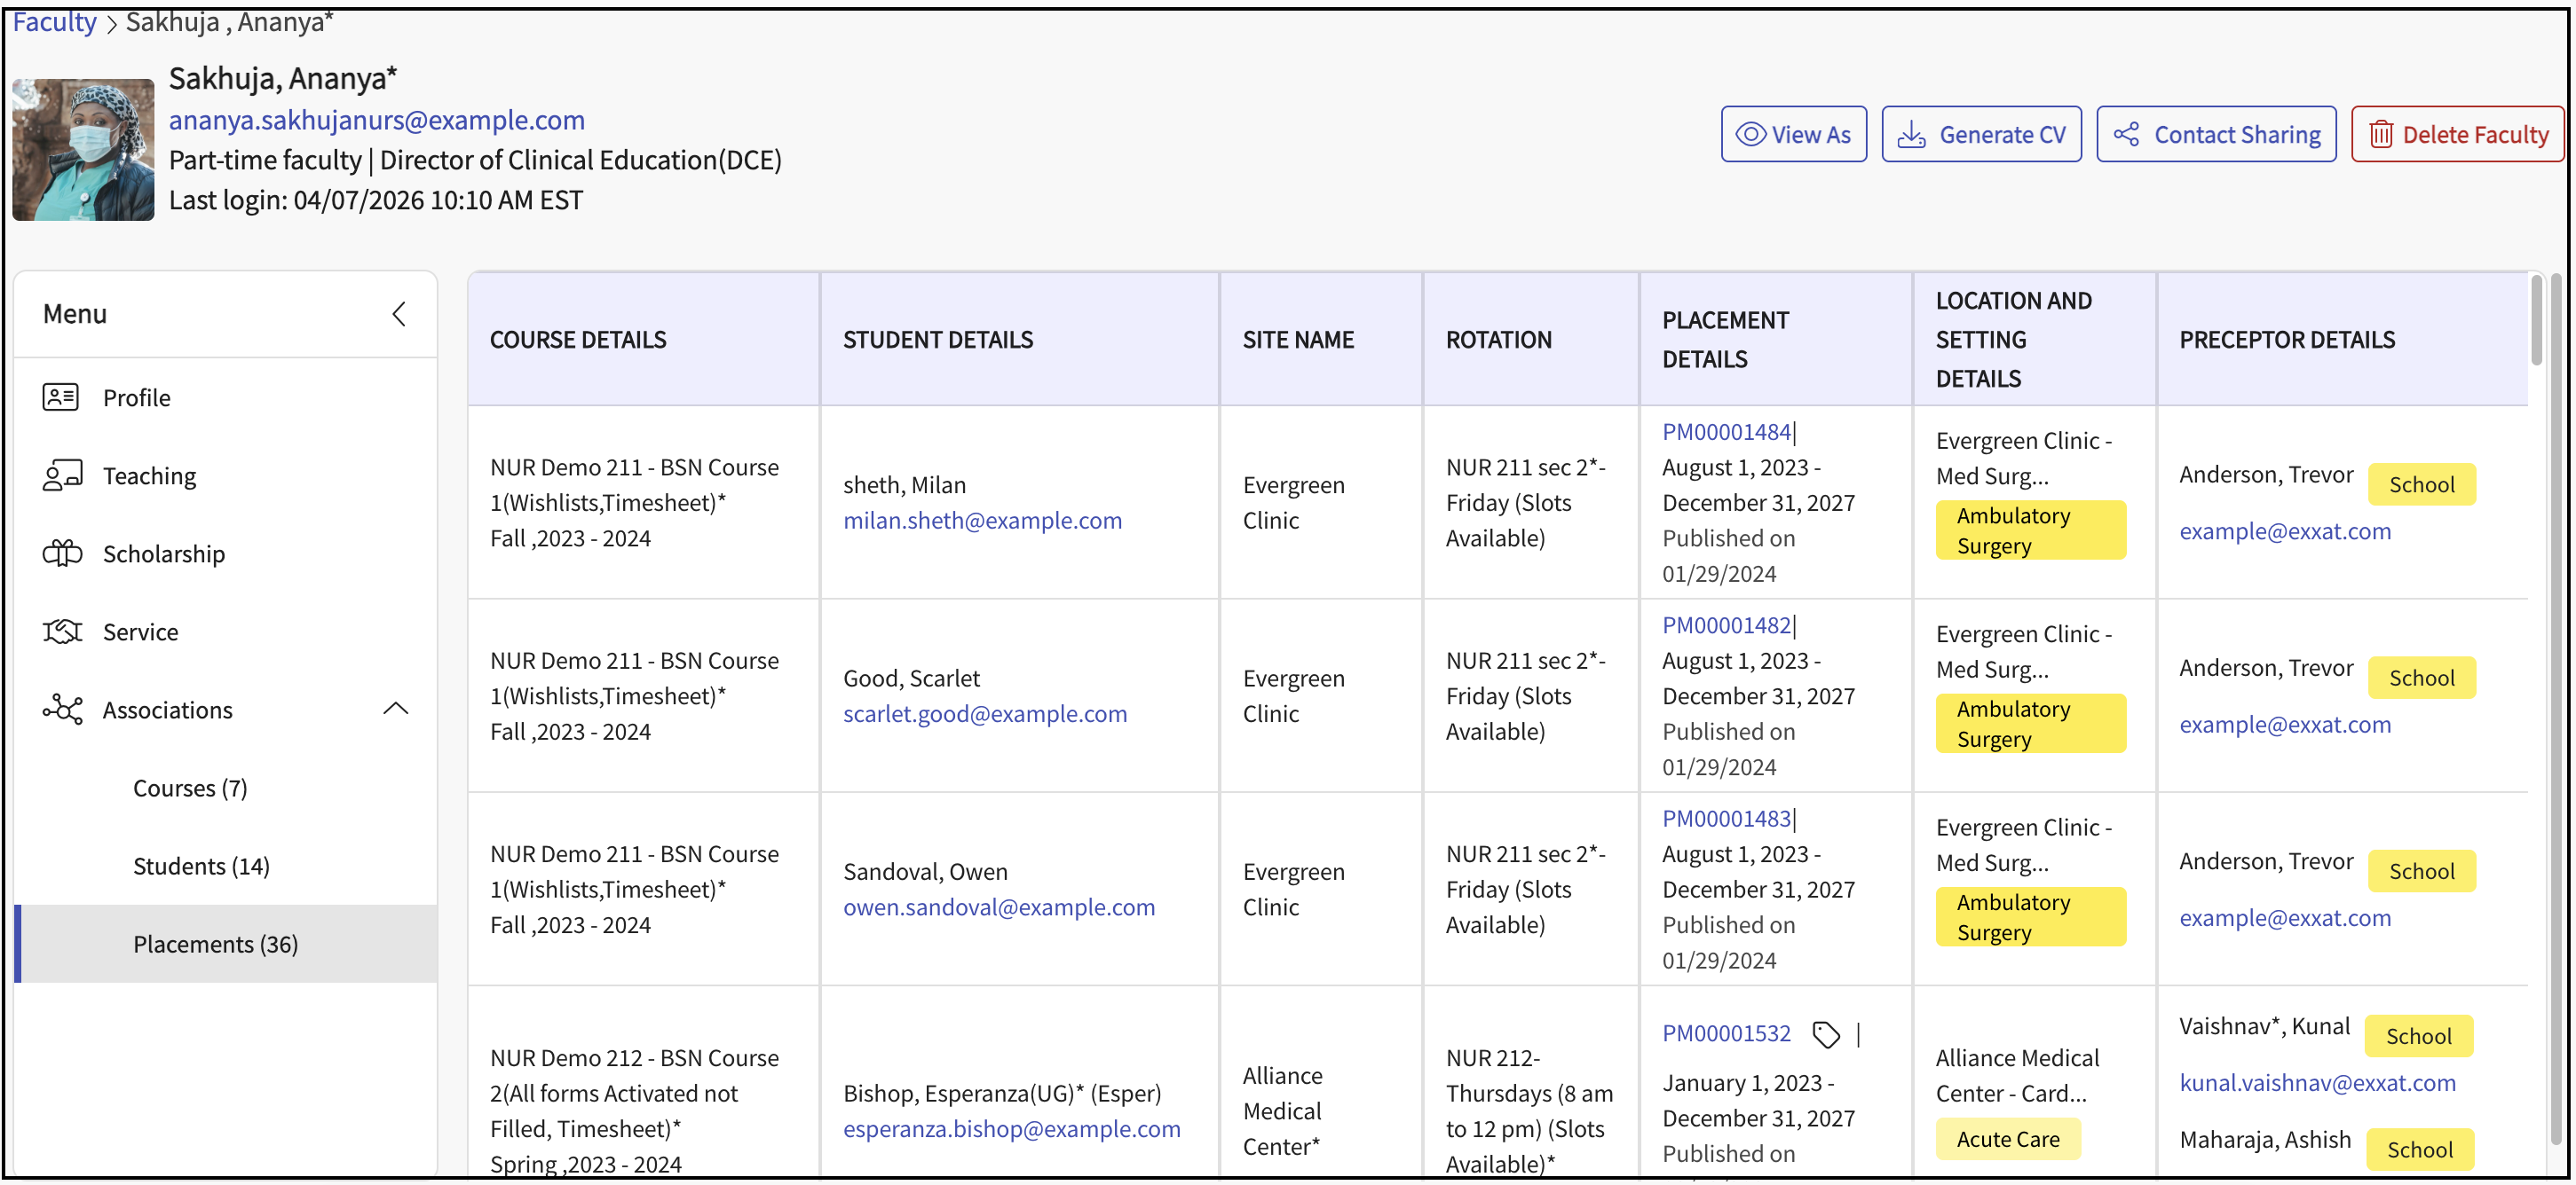The width and height of the screenshot is (2576, 1185).
Task: Click the Teaching presenter icon in menu
Action: pyautogui.click(x=62, y=475)
